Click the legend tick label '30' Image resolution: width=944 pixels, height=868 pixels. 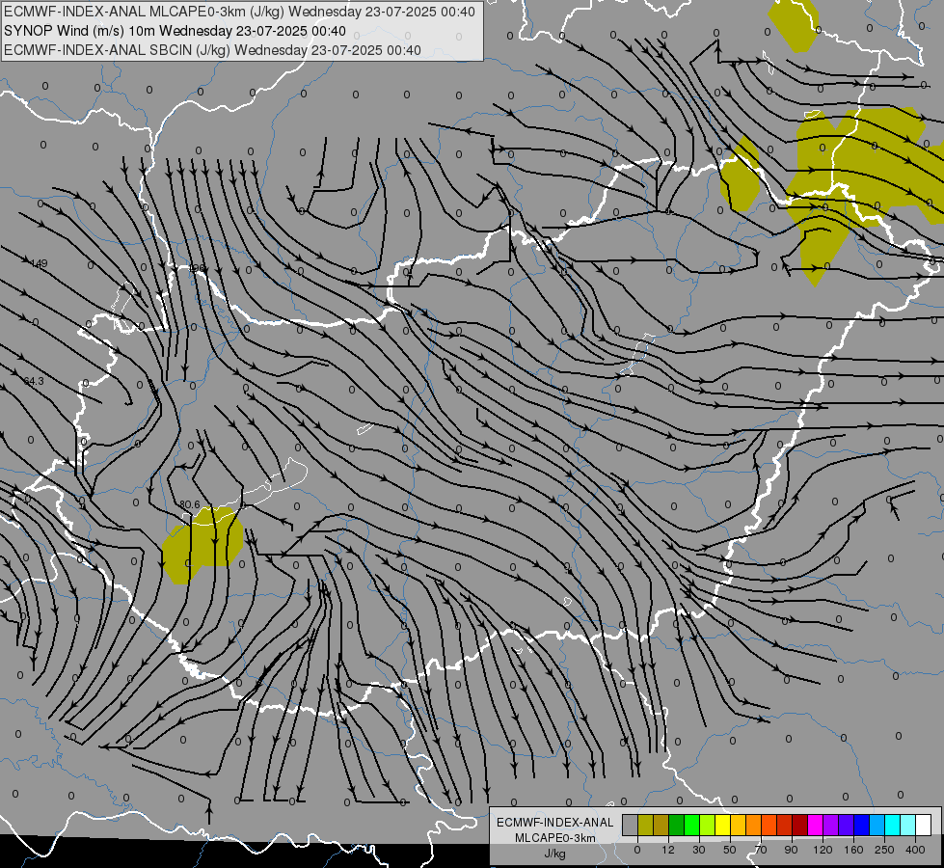click(699, 850)
